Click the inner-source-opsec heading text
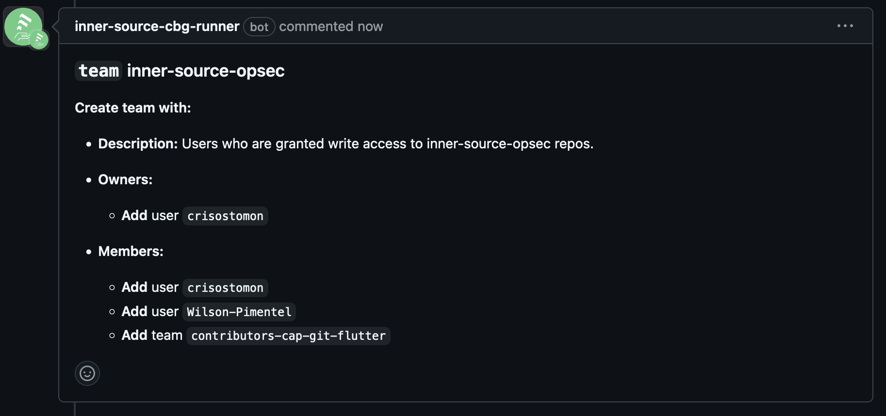The image size is (886, 416). 206,71
